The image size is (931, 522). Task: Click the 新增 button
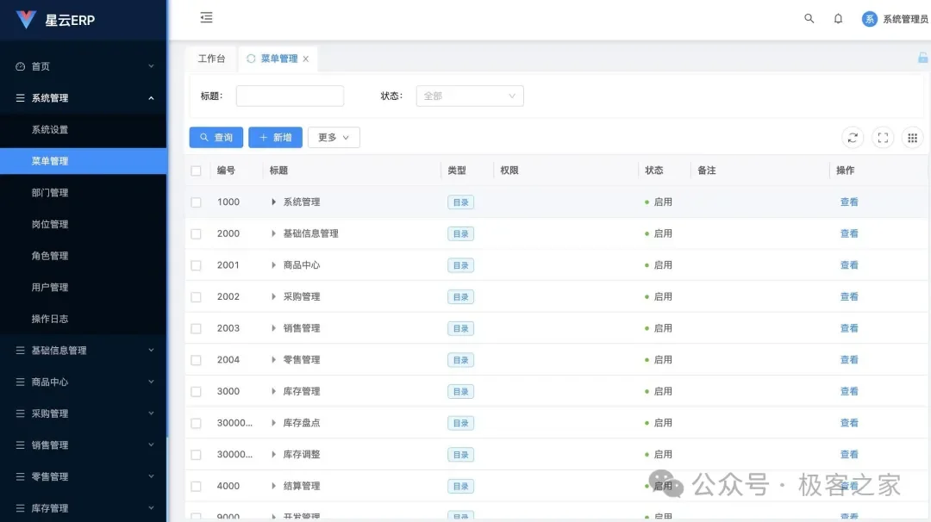pyautogui.click(x=275, y=137)
